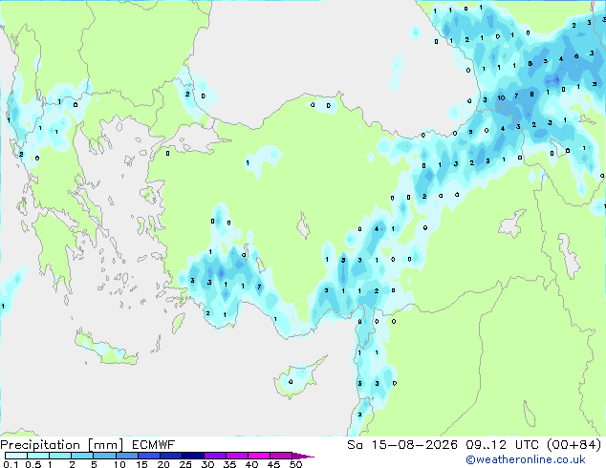Click the '10' precipitation value on the map
The height and width of the screenshot is (468, 606).
pos(501,97)
